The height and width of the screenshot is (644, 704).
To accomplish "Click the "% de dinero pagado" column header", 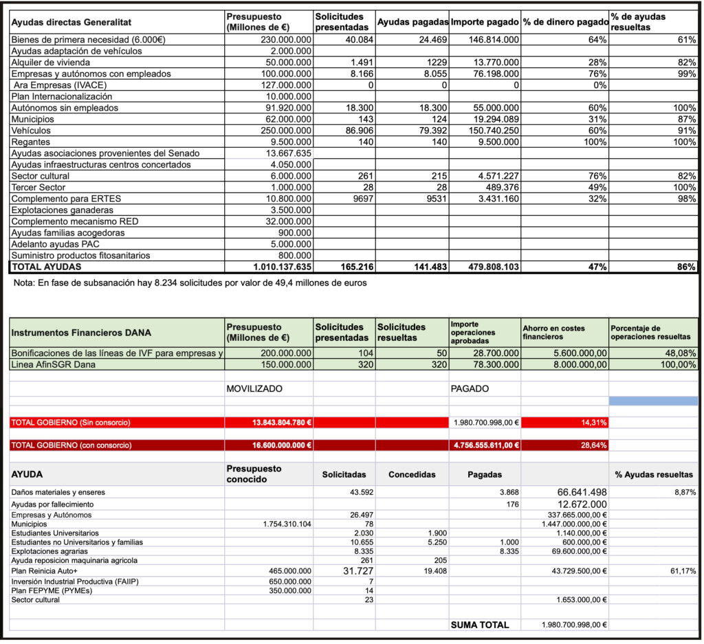I will point(564,21).
